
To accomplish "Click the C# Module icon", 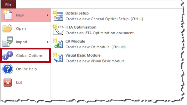I will pyautogui.click(x=58, y=44).
